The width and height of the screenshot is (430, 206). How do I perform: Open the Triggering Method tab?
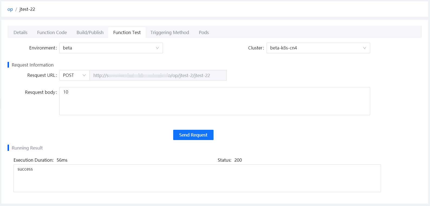click(170, 32)
